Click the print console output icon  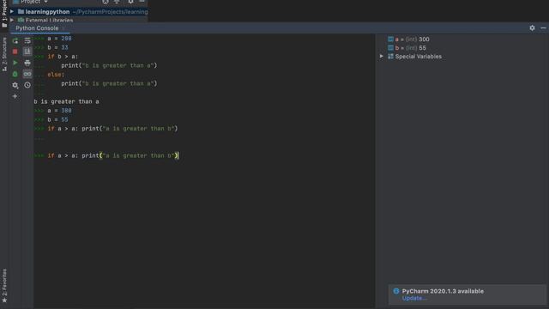(27, 63)
